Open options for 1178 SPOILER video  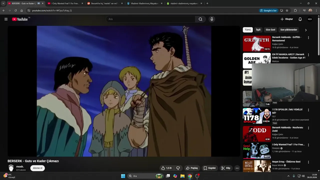(308, 110)
